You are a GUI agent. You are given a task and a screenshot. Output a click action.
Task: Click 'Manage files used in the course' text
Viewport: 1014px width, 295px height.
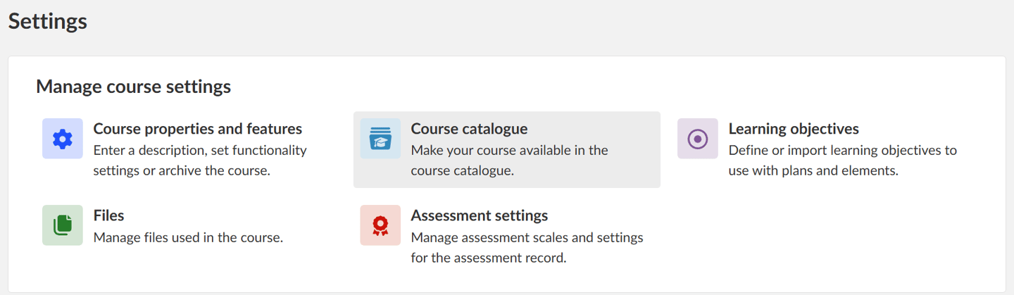point(188,237)
